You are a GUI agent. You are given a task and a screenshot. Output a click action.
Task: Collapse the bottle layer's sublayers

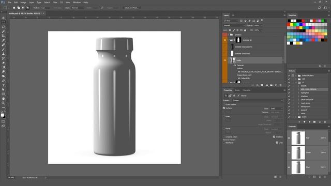tap(283, 60)
